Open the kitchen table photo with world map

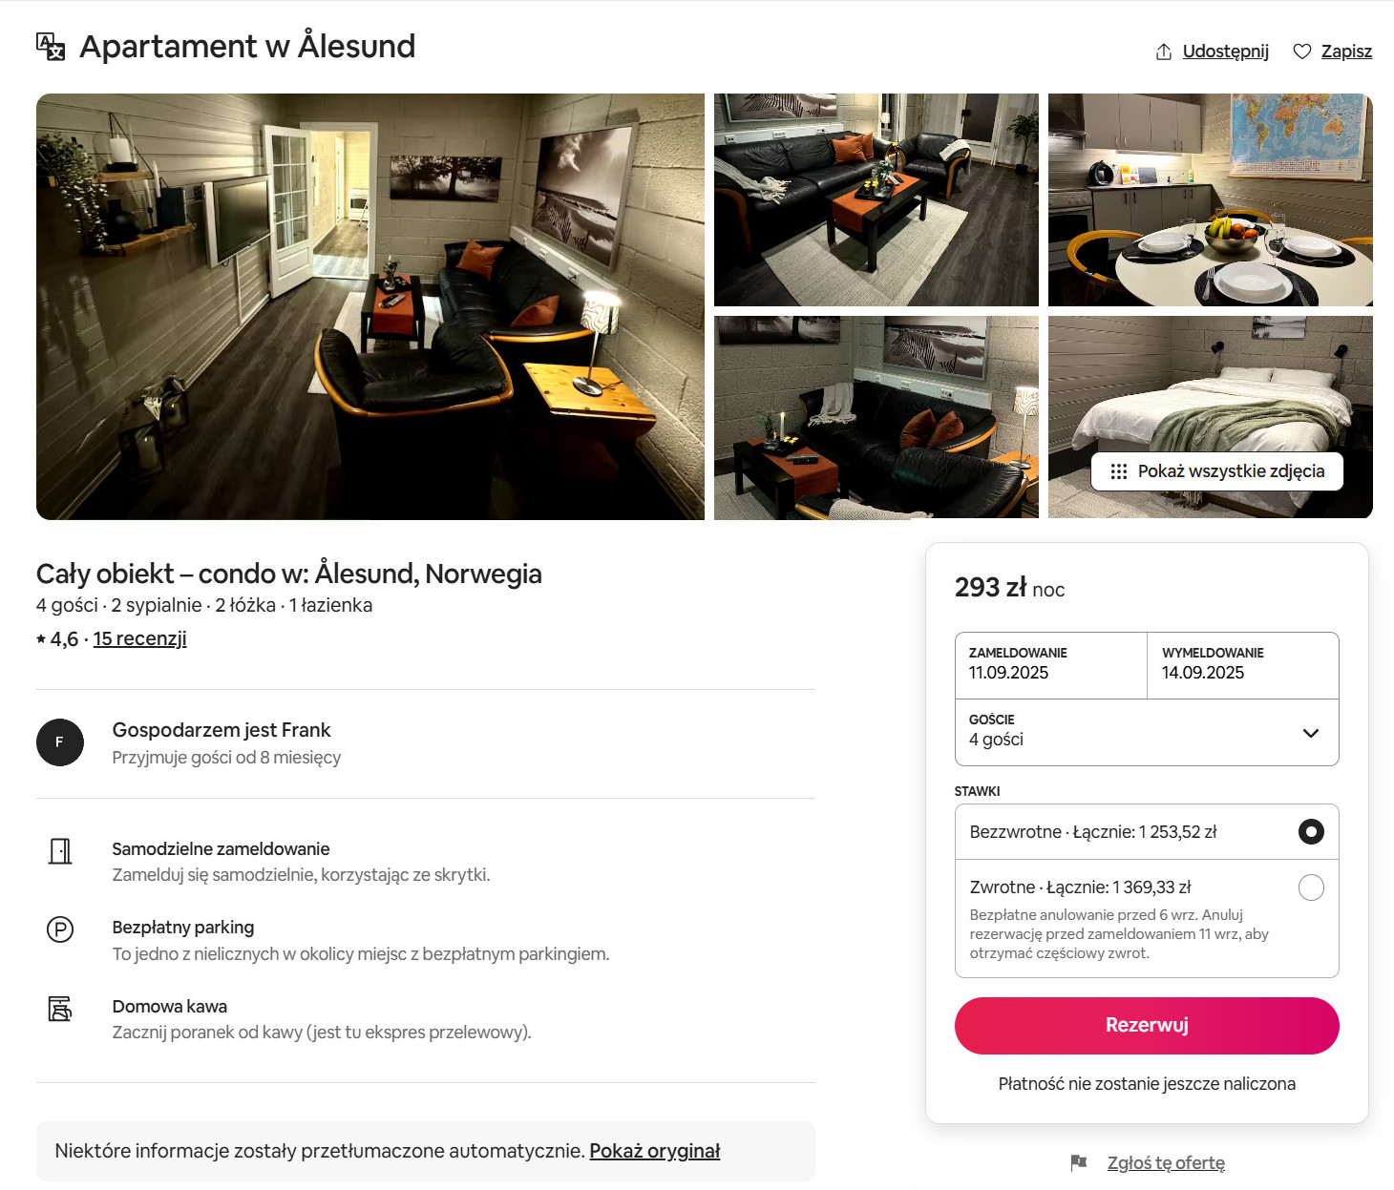(1210, 199)
